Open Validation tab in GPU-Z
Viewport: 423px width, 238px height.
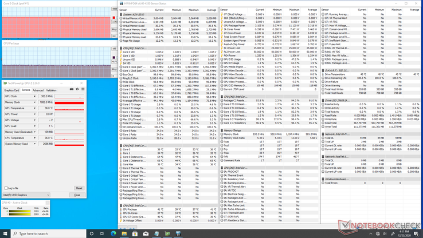pos(51,90)
